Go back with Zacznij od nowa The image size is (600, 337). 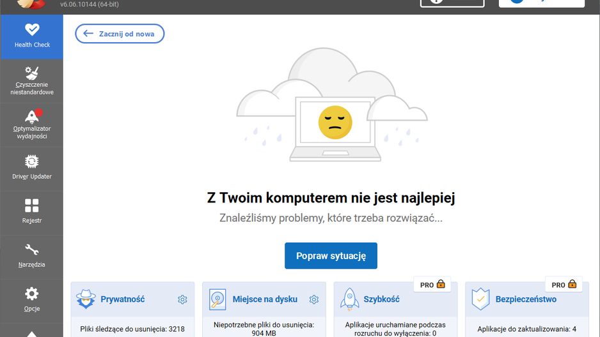click(x=120, y=34)
